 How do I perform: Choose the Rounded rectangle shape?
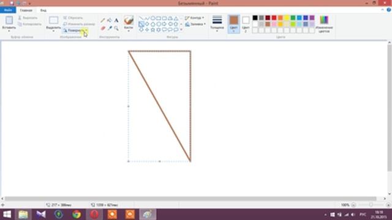coord(164,18)
